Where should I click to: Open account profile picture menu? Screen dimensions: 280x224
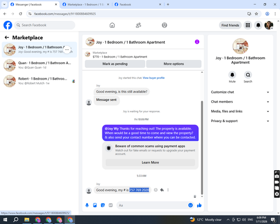pos(269,25)
